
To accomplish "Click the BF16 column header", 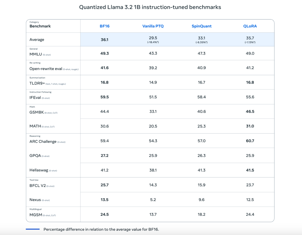I will point(104,26).
